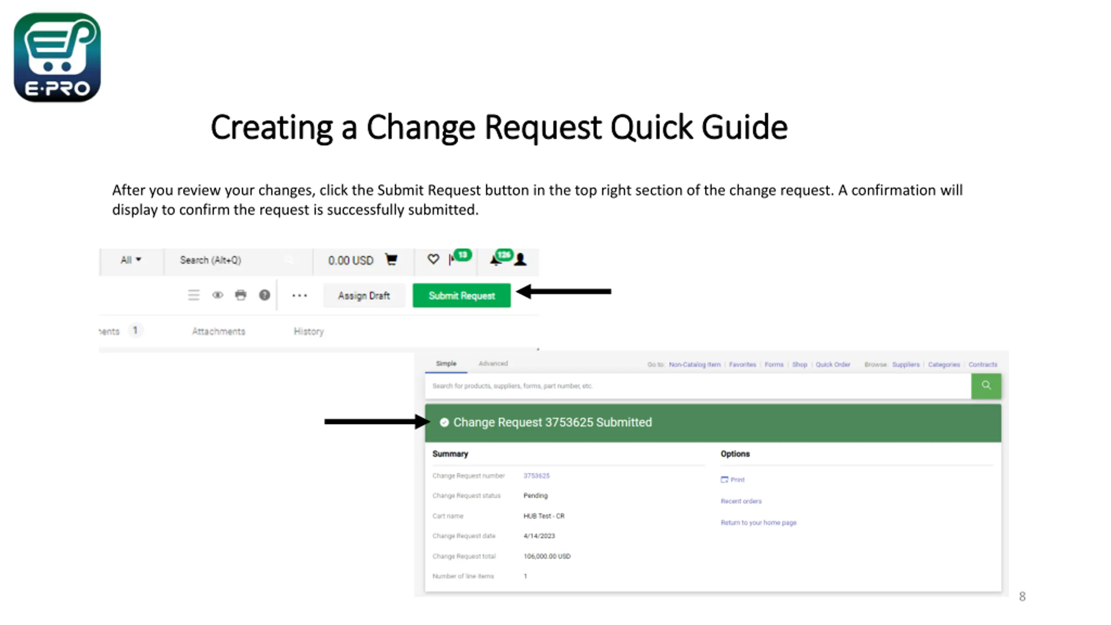Click cart name HUB Test - CR
The width and height of the screenshot is (1111, 625).
tap(544, 516)
